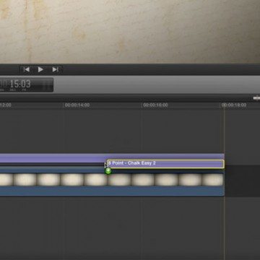Jump to previous edit with skip-back button

pos(27,69)
